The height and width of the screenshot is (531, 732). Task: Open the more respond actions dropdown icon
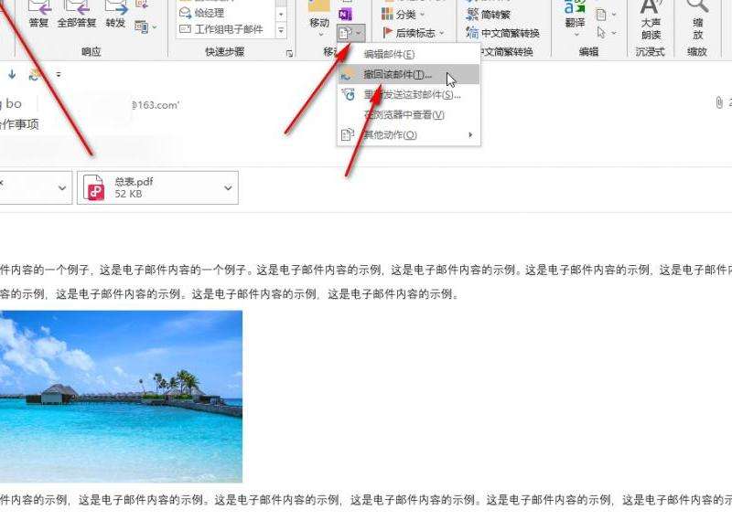pos(145,27)
